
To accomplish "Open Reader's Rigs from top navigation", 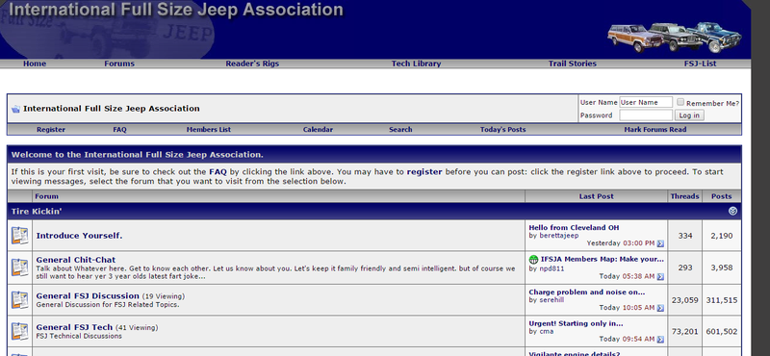I will pos(252,64).
